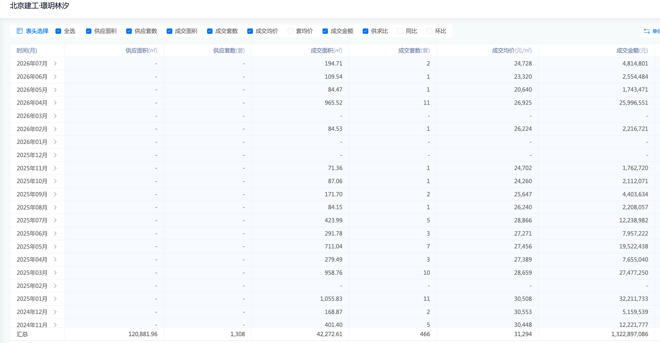Expand the 2026年01月 row
The image size is (660, 343).
[55, 142]
